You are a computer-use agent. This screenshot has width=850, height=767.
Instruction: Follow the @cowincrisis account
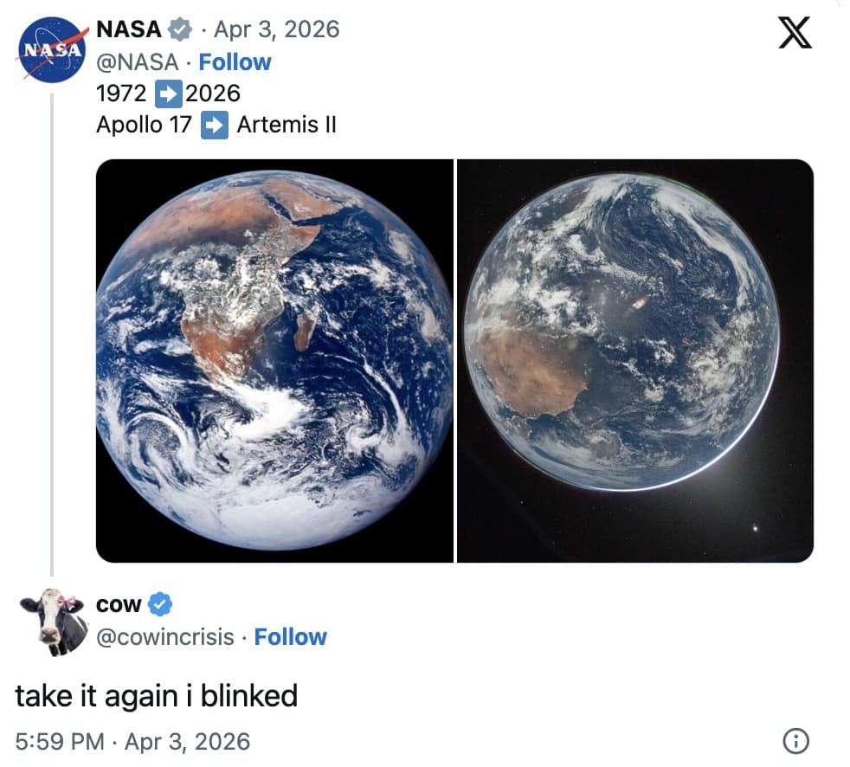(x=290, y=637)
